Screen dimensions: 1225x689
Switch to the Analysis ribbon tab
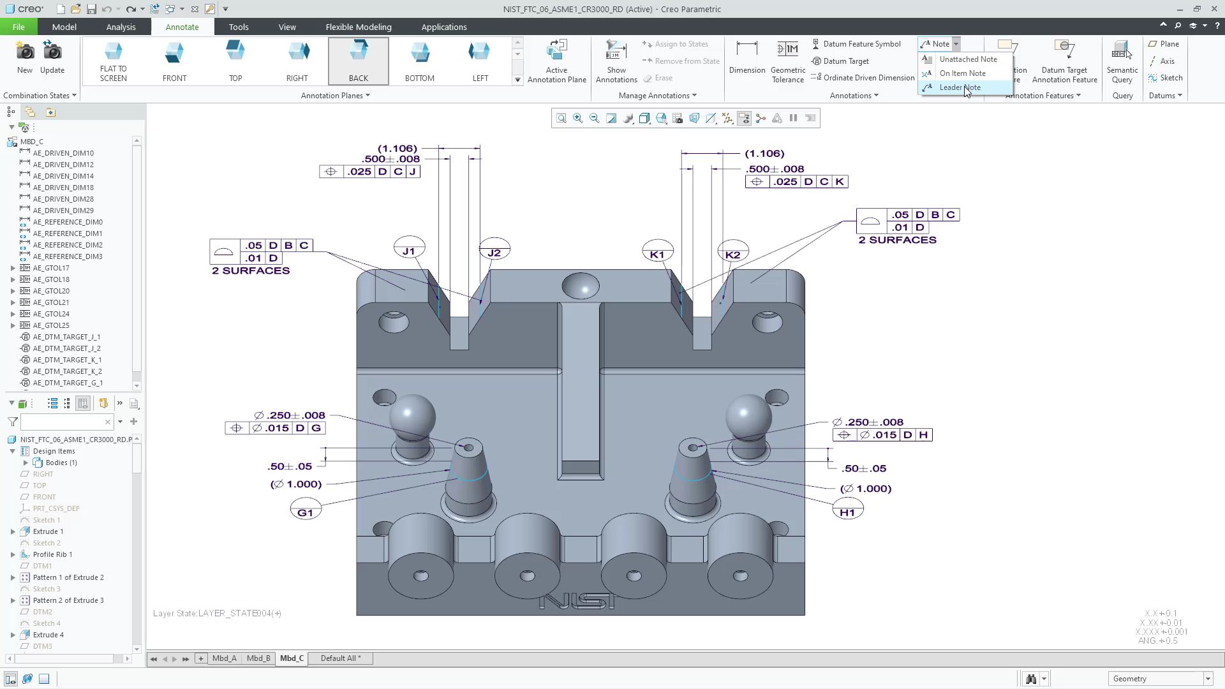pos(121,27)
